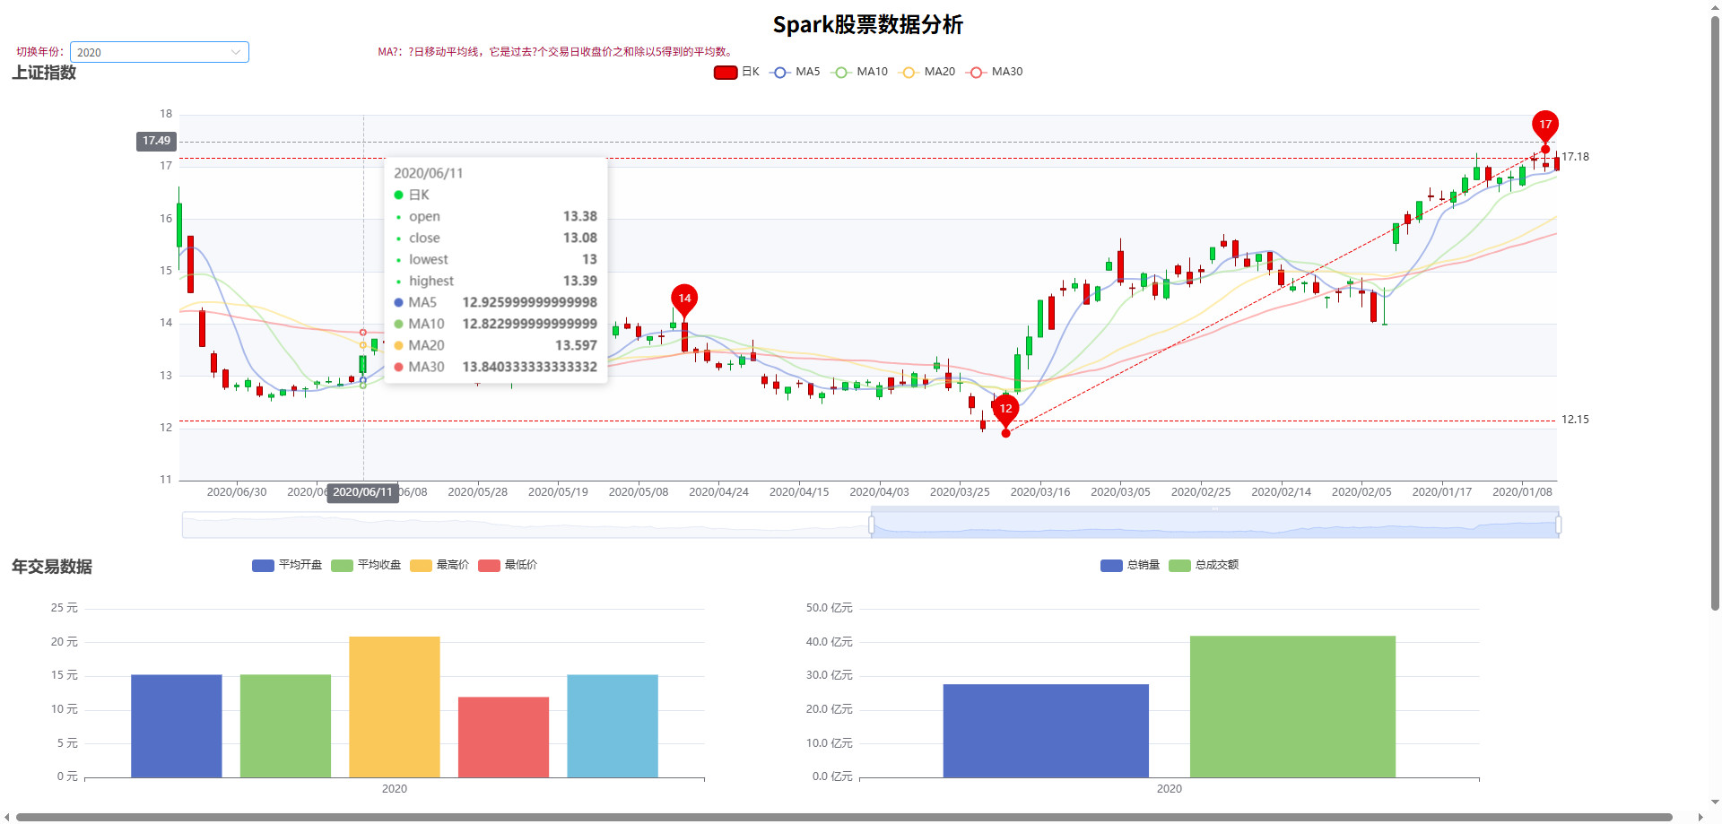This screenshot has height=824, width=1722.
Task: Toggle the 最低价 bar legend
Action: (x=508, y=565)
